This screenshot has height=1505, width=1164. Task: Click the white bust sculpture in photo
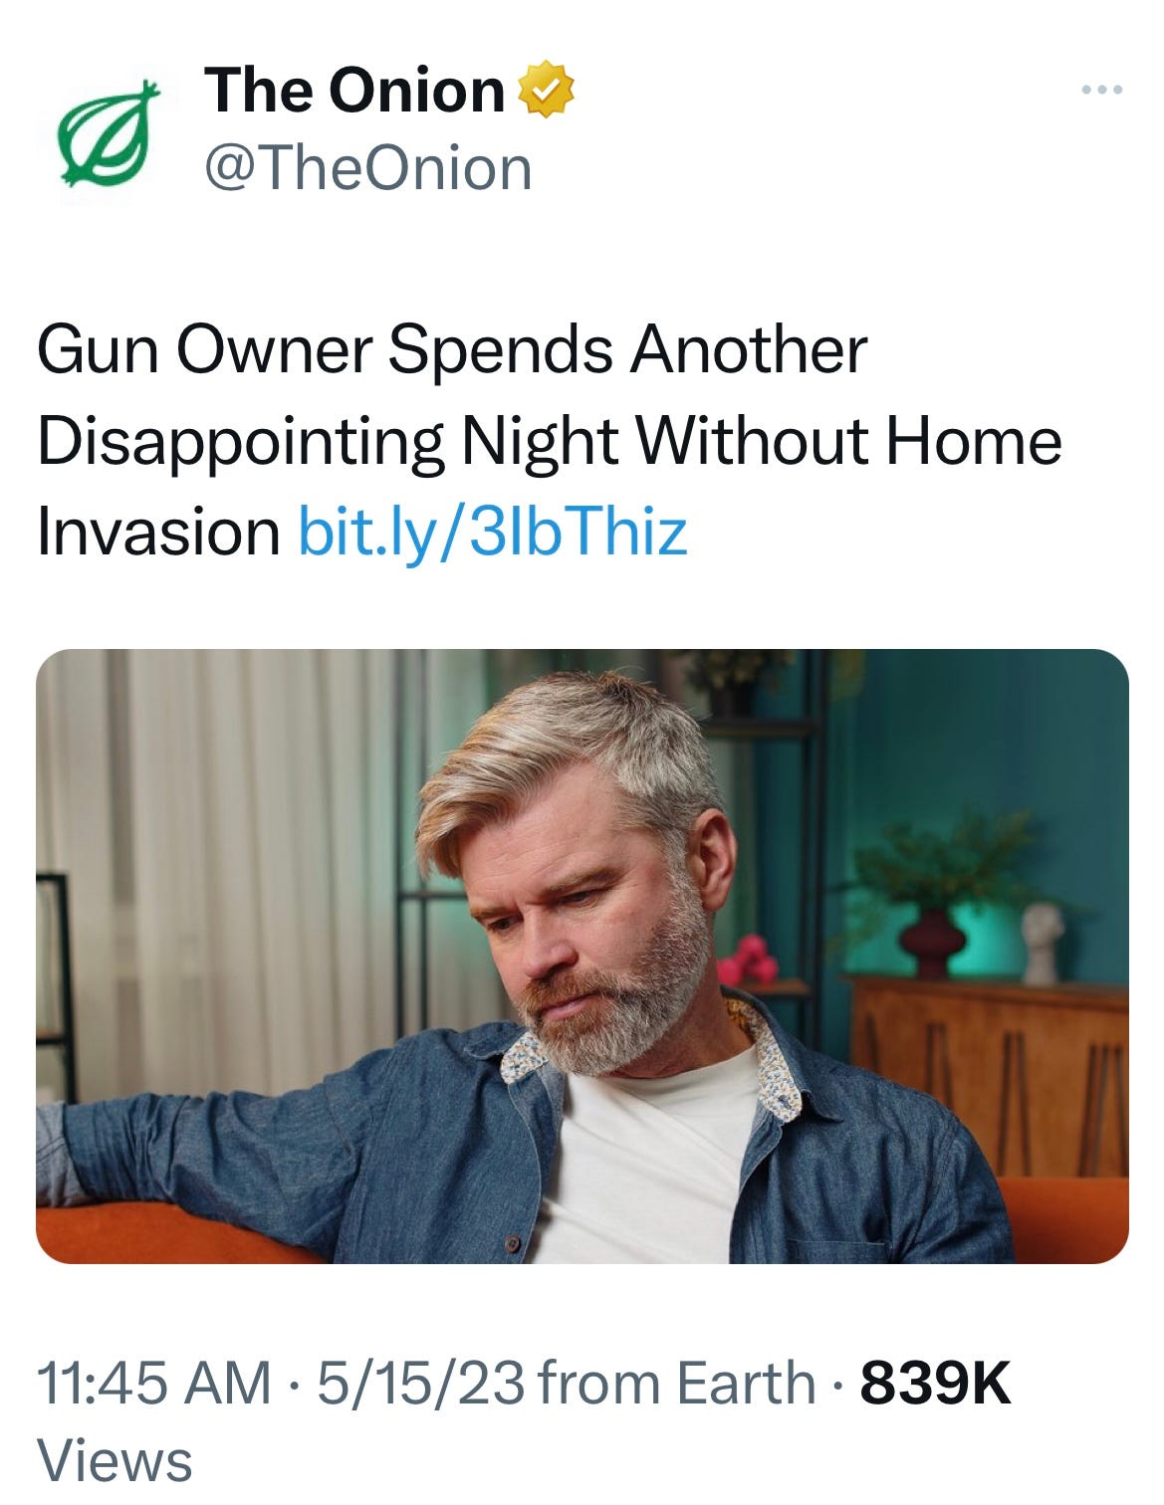coord(1043,942)
